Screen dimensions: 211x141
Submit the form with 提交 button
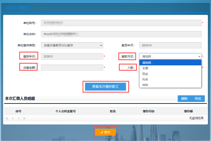(x=105, y=132)
